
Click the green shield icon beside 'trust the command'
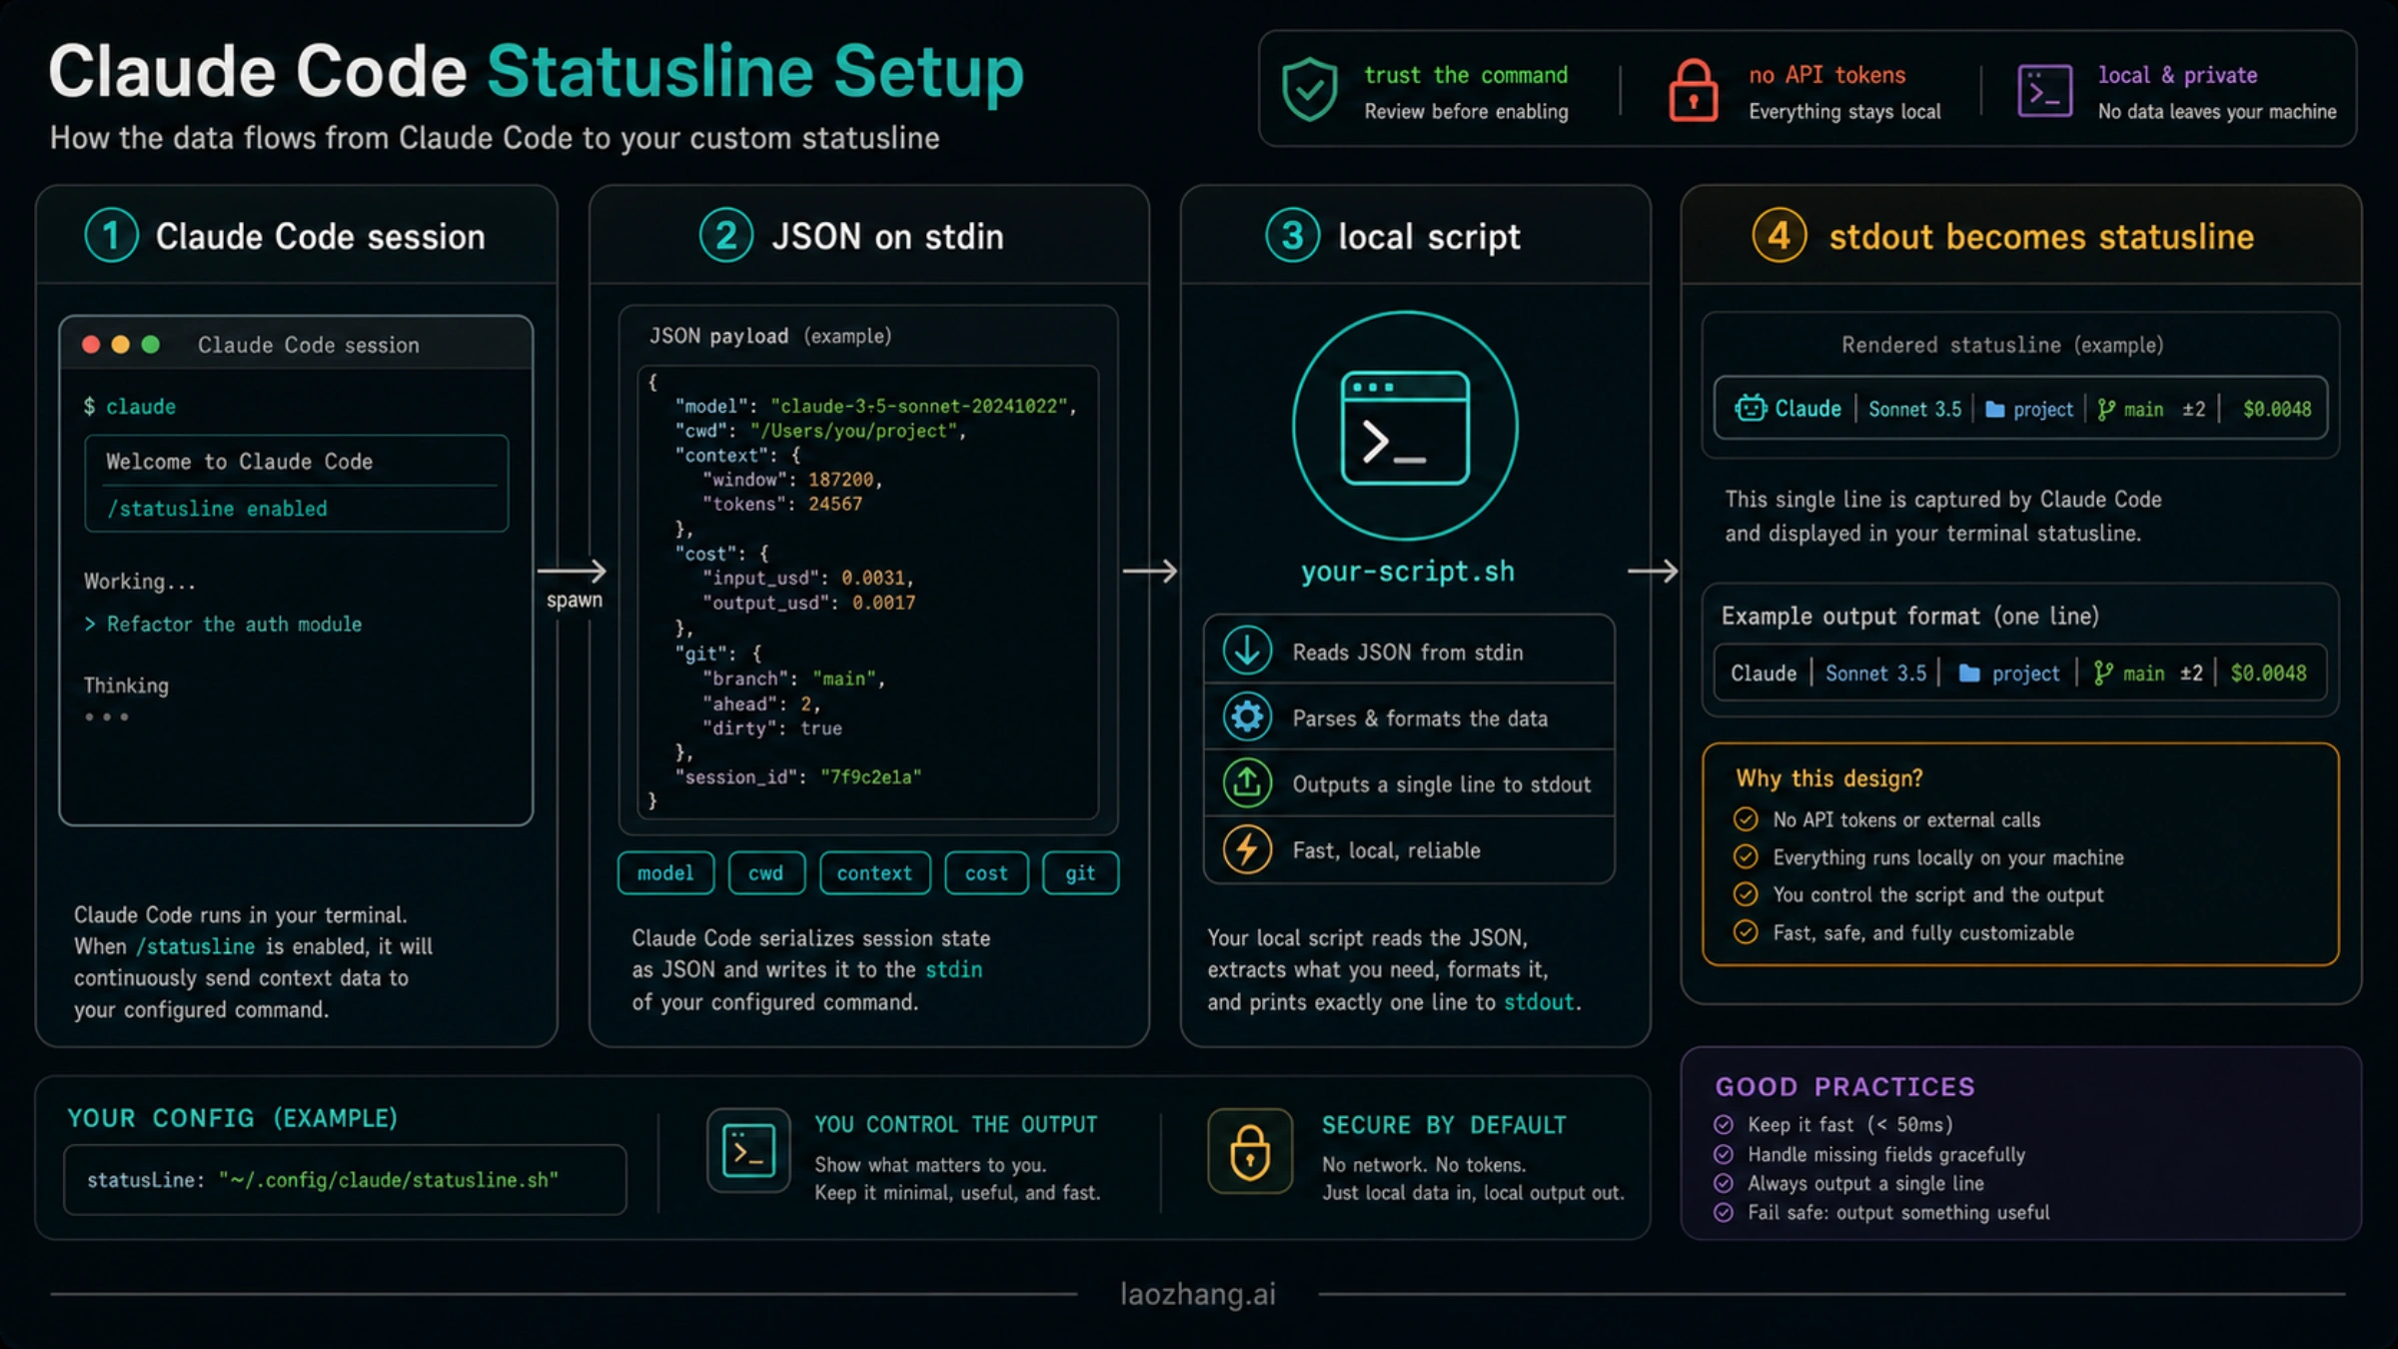1309,90
